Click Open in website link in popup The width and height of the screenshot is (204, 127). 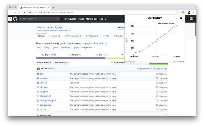pyautogui.click(x=178, y=62)
